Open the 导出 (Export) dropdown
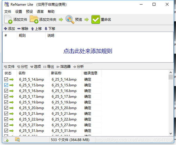Image resolution: width=176 pixels, height=145 pixels. point(49,66)
